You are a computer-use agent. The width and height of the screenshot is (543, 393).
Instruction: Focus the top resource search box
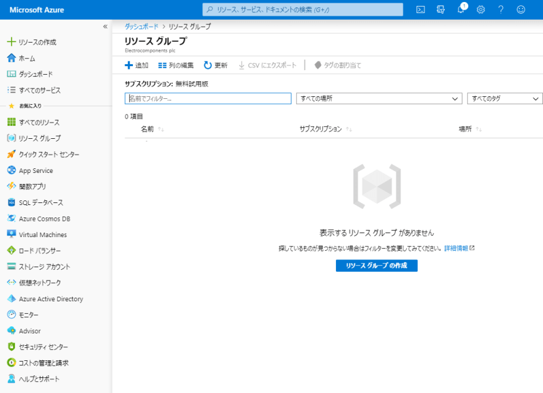(303, 10)
